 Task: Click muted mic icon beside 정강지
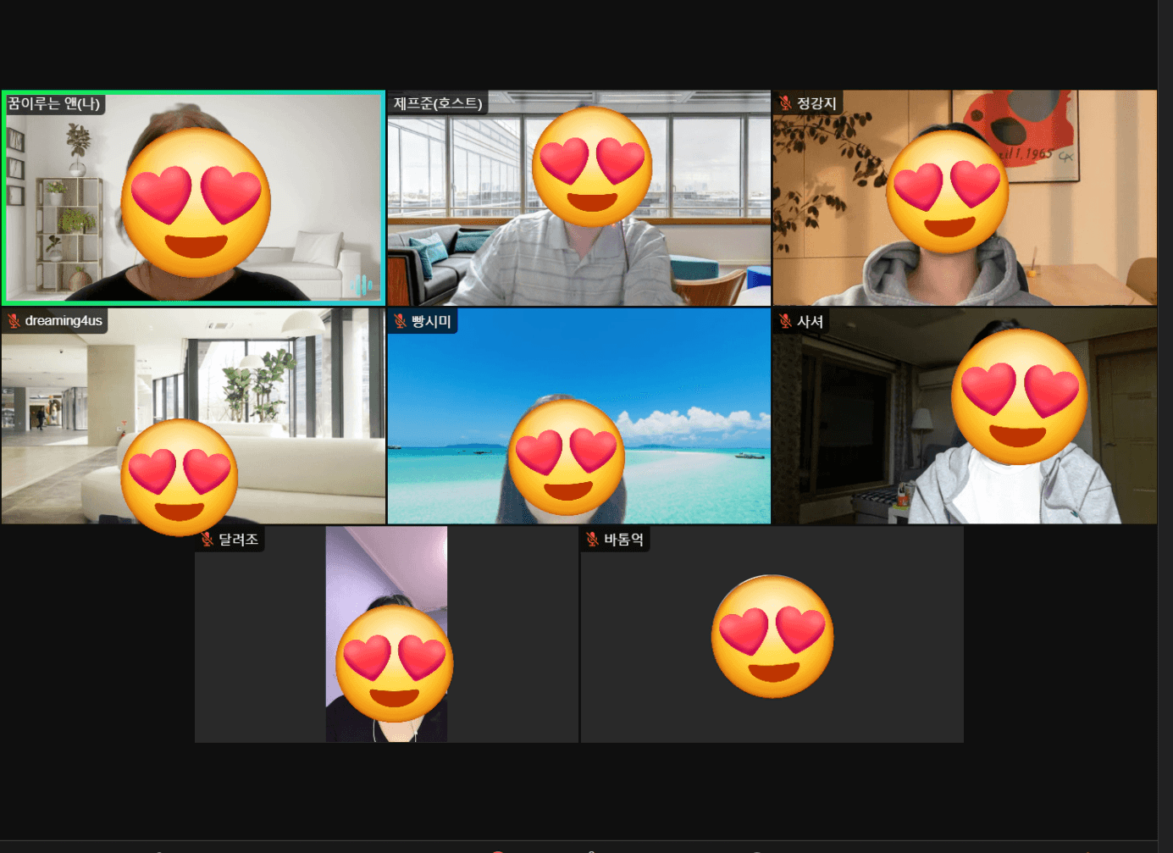(785, 103)
